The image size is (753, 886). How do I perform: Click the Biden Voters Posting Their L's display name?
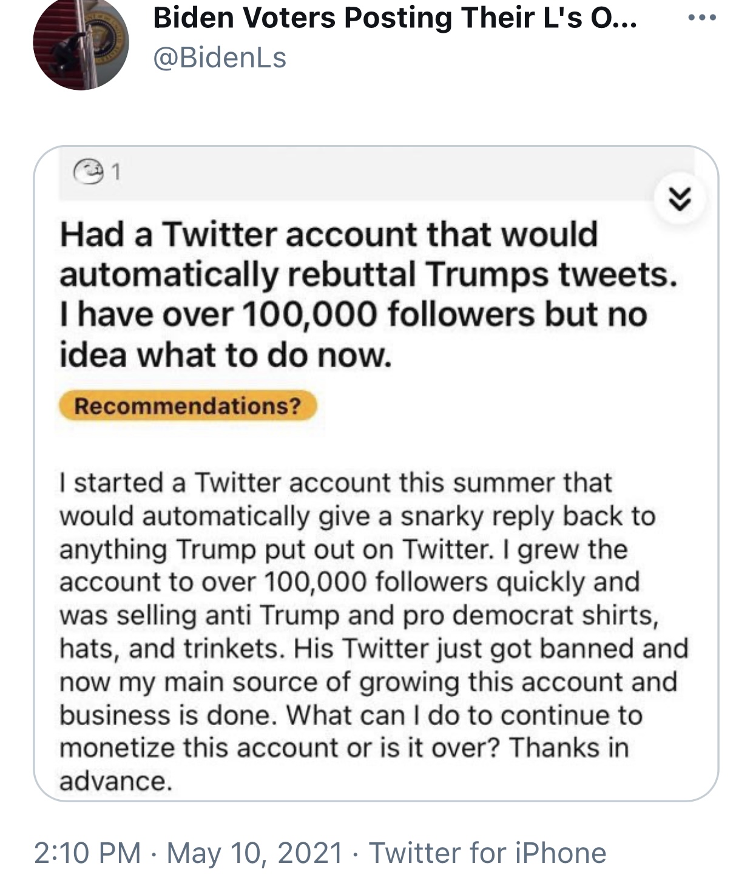click(395, 18)
